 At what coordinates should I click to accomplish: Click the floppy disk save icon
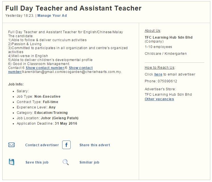pos(11,162)
